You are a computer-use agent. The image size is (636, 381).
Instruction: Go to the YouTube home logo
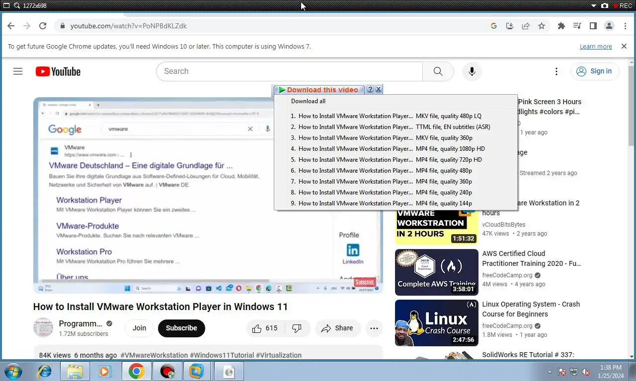[58, 71]
